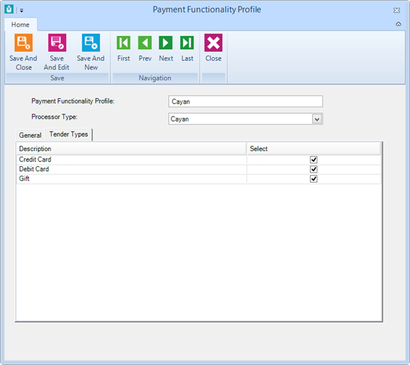Click the Processor Type label
The width and height of the screenshot is (410, 365).
pos(54,117)
